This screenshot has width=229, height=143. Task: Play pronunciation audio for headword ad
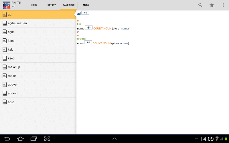click(85, 13)
